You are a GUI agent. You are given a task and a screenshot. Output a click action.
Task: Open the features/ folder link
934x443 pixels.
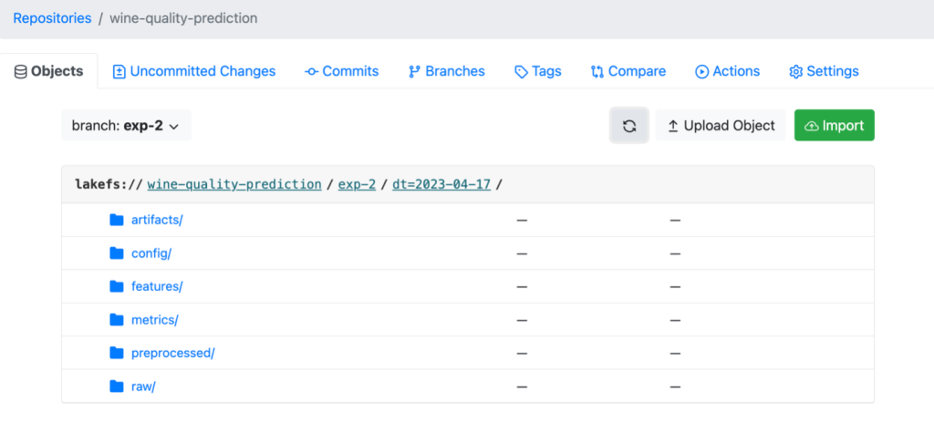(157, 286)
